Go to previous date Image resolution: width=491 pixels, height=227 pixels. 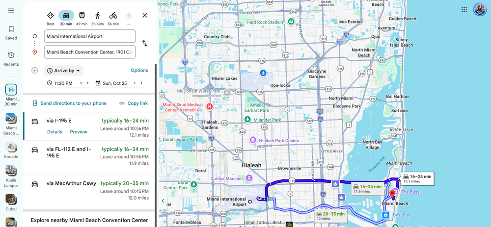pos(135,83)
